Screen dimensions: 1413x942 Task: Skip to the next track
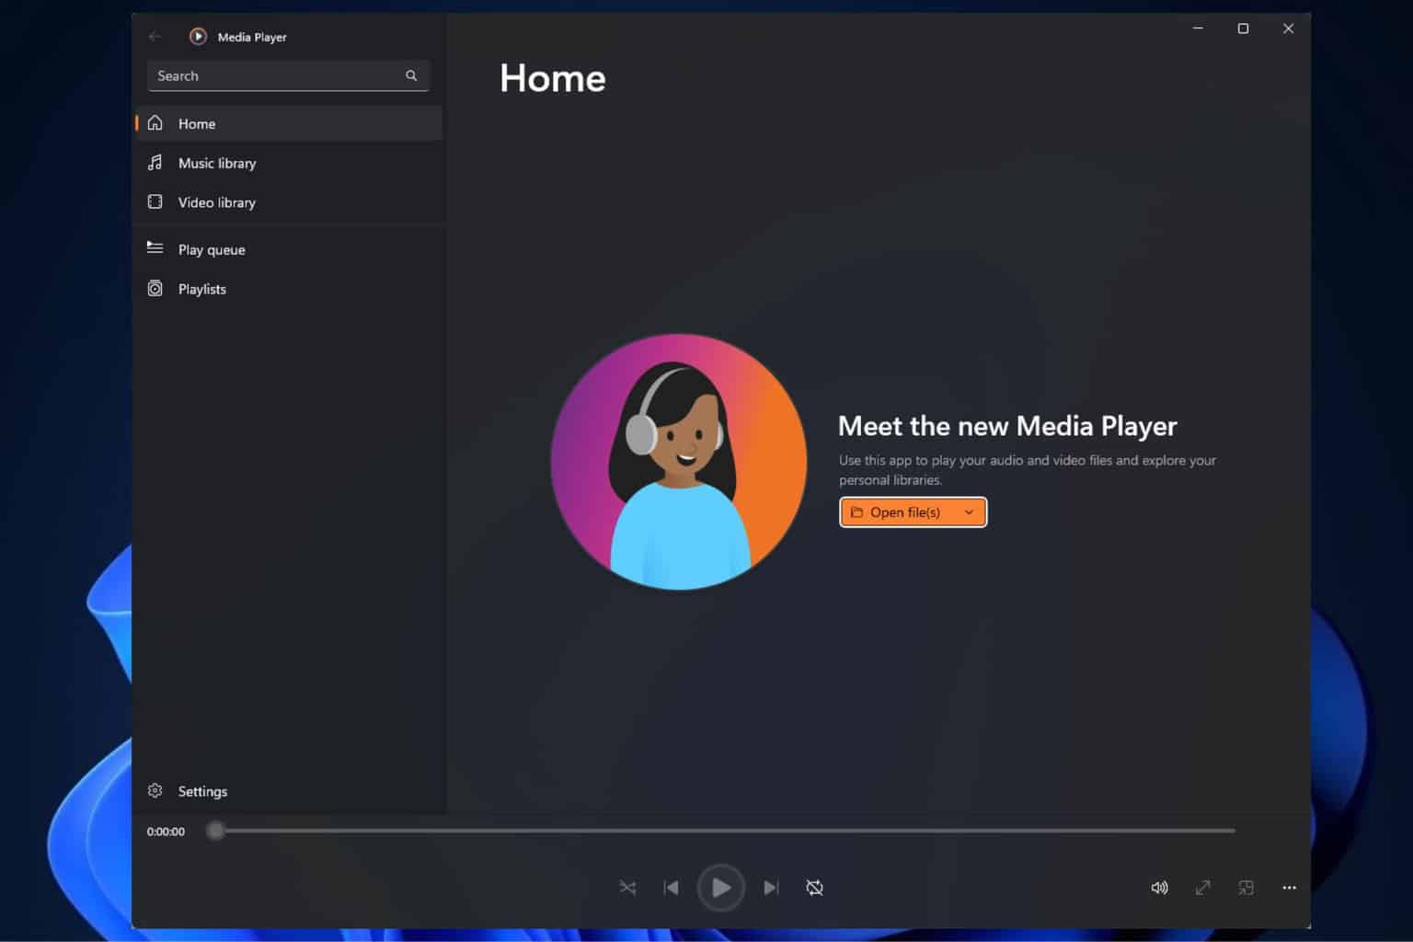tap(771, 888)
